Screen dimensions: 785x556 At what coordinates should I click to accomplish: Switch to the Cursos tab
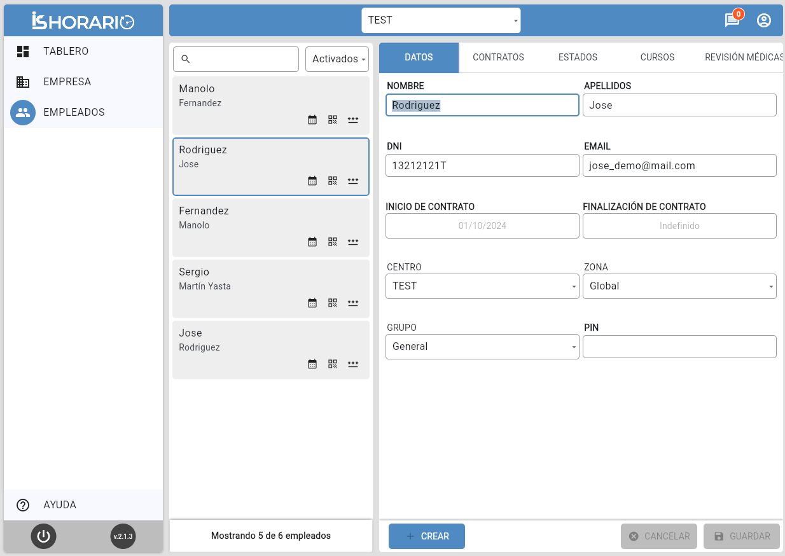(657, 57)
